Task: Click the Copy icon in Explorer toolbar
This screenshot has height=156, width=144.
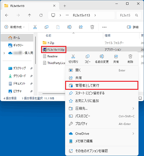Action: 46,27
